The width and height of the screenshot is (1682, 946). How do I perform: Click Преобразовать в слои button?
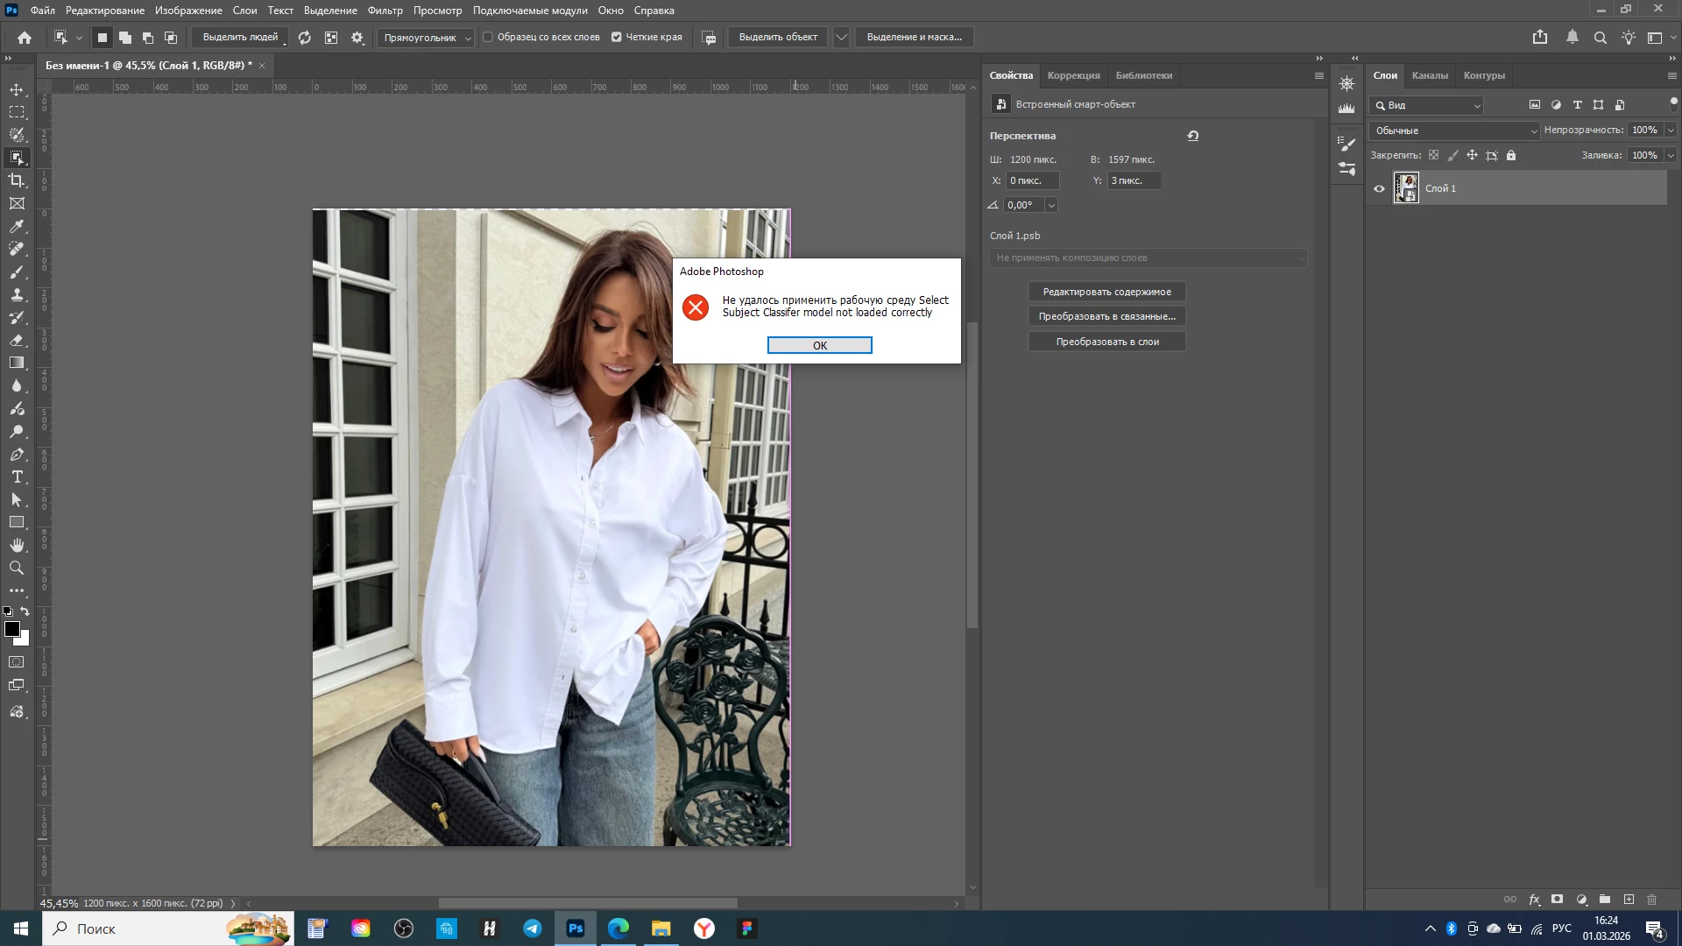tap(1106, 342)
